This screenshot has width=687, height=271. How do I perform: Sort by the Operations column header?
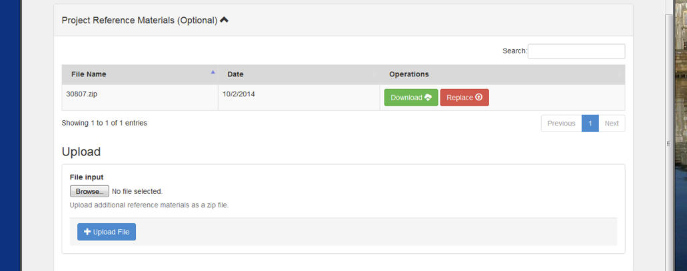(x=408, y=74)
